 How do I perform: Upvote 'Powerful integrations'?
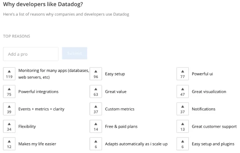point(9,92)
